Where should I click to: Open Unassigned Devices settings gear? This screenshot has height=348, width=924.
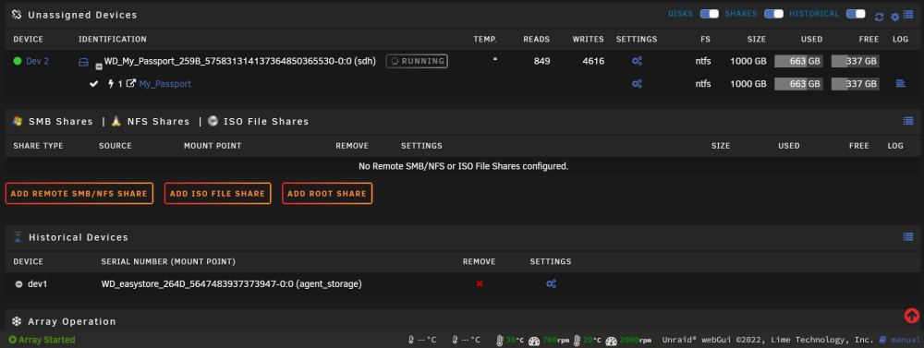895,17
